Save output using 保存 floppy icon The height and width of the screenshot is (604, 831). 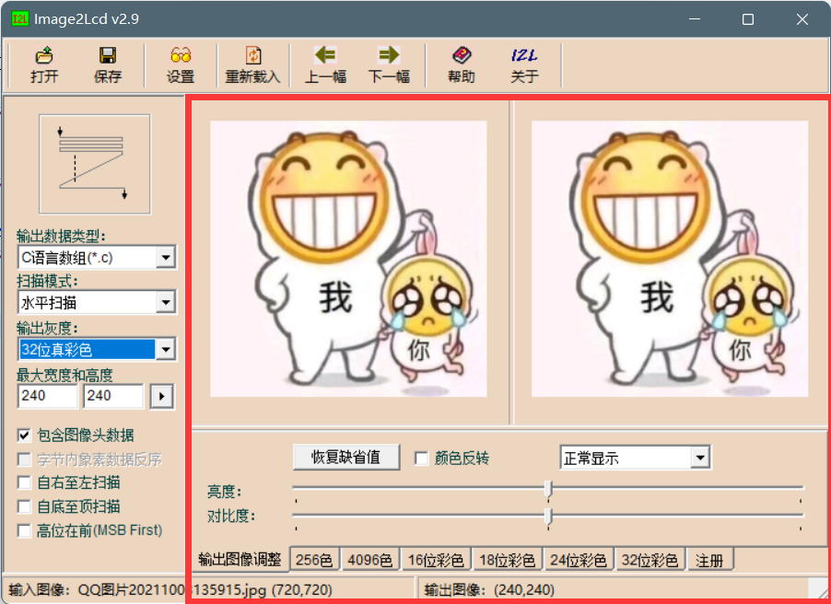tap(108, 65)
